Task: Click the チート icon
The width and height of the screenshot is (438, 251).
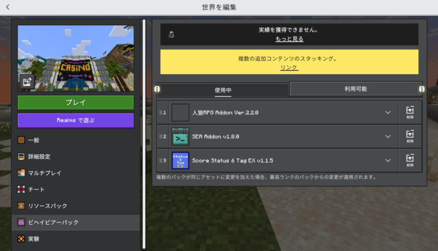Action: pos(21,189)
